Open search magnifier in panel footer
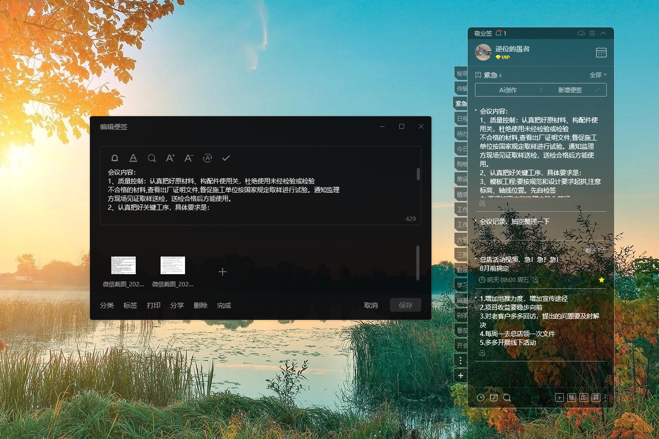The image size is (659, 439). coord(507,398)
